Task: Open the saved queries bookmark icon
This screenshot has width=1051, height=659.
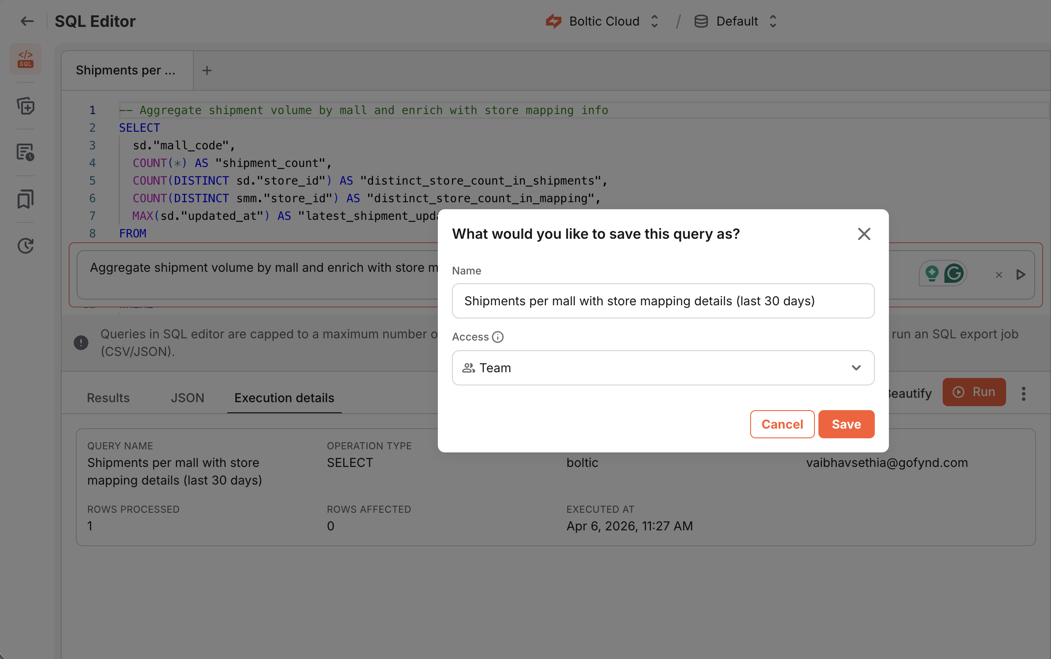Action: coord(26,199)
